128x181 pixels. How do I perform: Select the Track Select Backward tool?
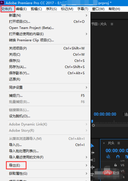coord(93,160)
